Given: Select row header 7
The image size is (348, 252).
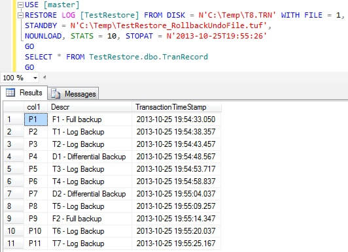Looking at the screenshot, I should tap(14, 194).
